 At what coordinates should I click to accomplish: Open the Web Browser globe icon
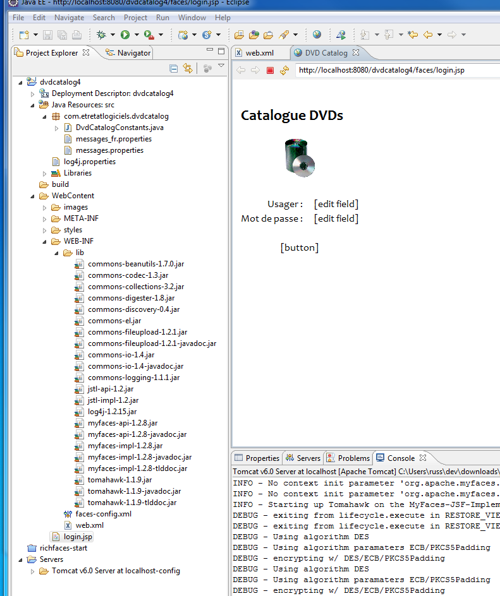pyautogui.click(x=317, y=35)
